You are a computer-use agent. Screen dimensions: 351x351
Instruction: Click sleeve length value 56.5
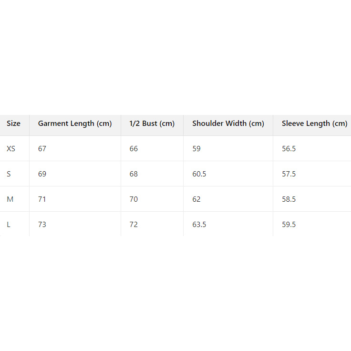tap(289, 149)
